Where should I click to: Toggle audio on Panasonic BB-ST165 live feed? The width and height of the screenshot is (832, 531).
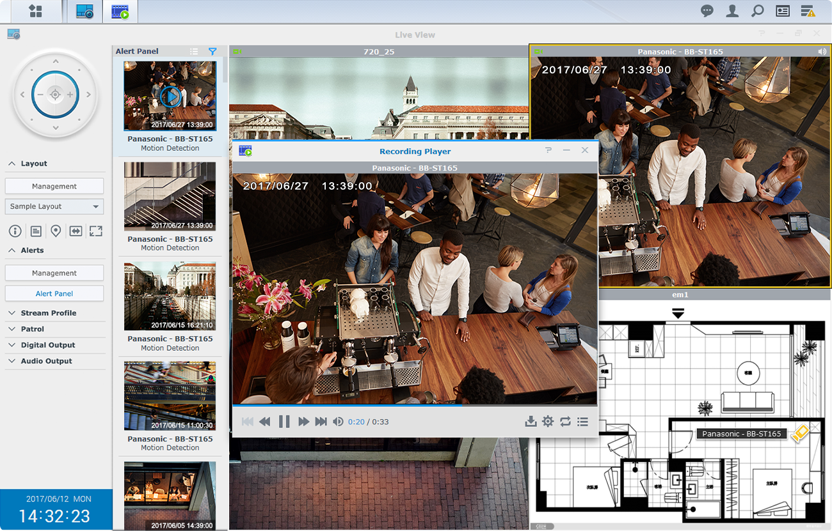tap(822, 52)
